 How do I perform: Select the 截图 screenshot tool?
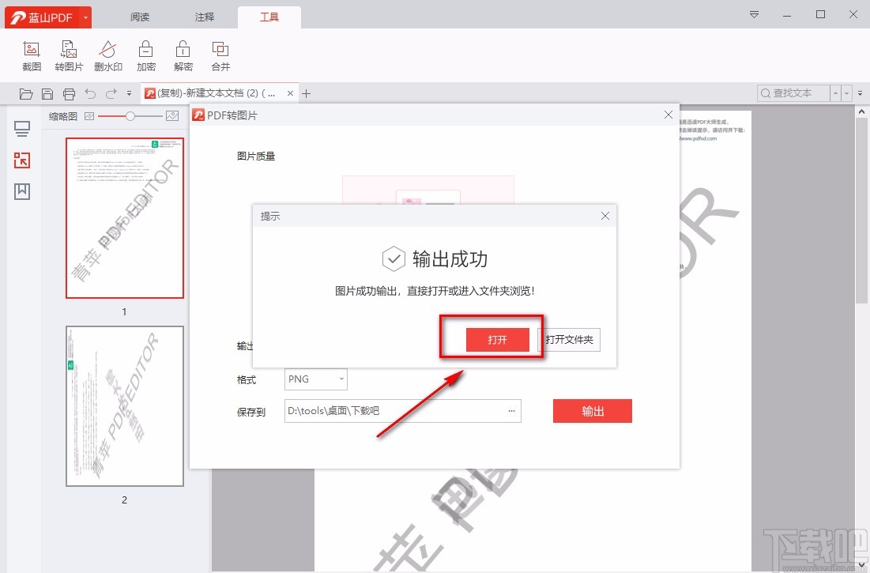31,55
